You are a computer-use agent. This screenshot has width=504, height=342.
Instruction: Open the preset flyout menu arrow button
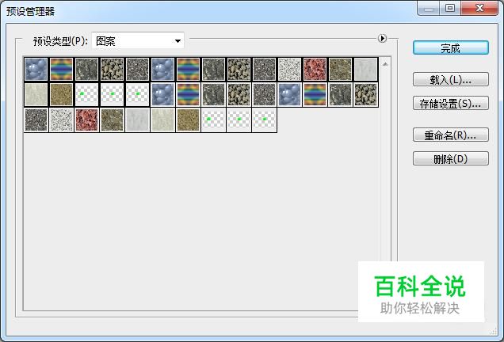(x=382, y=39)
